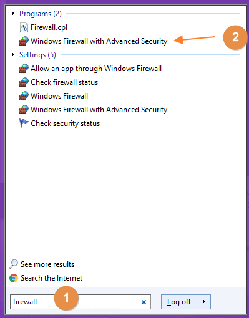This screenshot has width=249, height=318.
Task: Collapse the Programs group arrow
Action: coord(13,14)
